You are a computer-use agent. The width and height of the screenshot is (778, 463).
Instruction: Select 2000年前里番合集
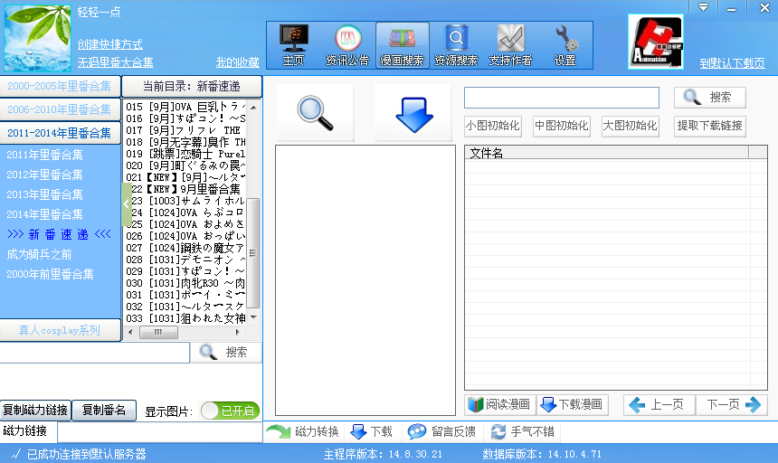pyautogui.click(x=50, y=274)
